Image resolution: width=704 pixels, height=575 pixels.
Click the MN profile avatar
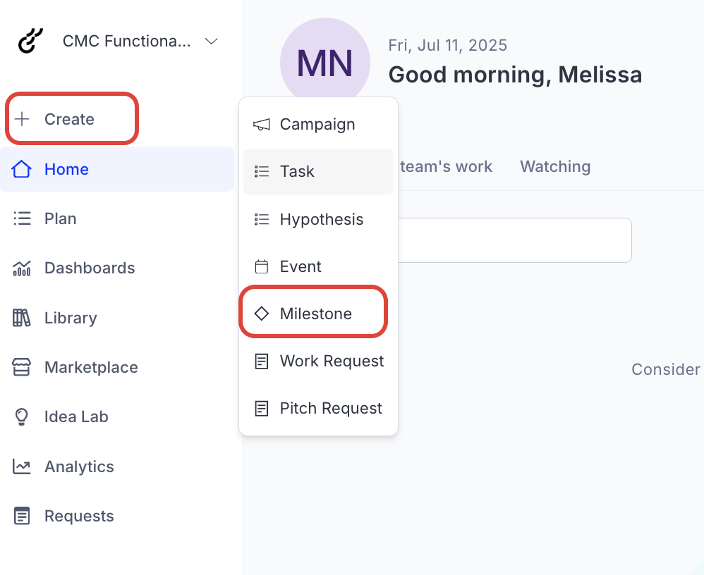(325, 63)
